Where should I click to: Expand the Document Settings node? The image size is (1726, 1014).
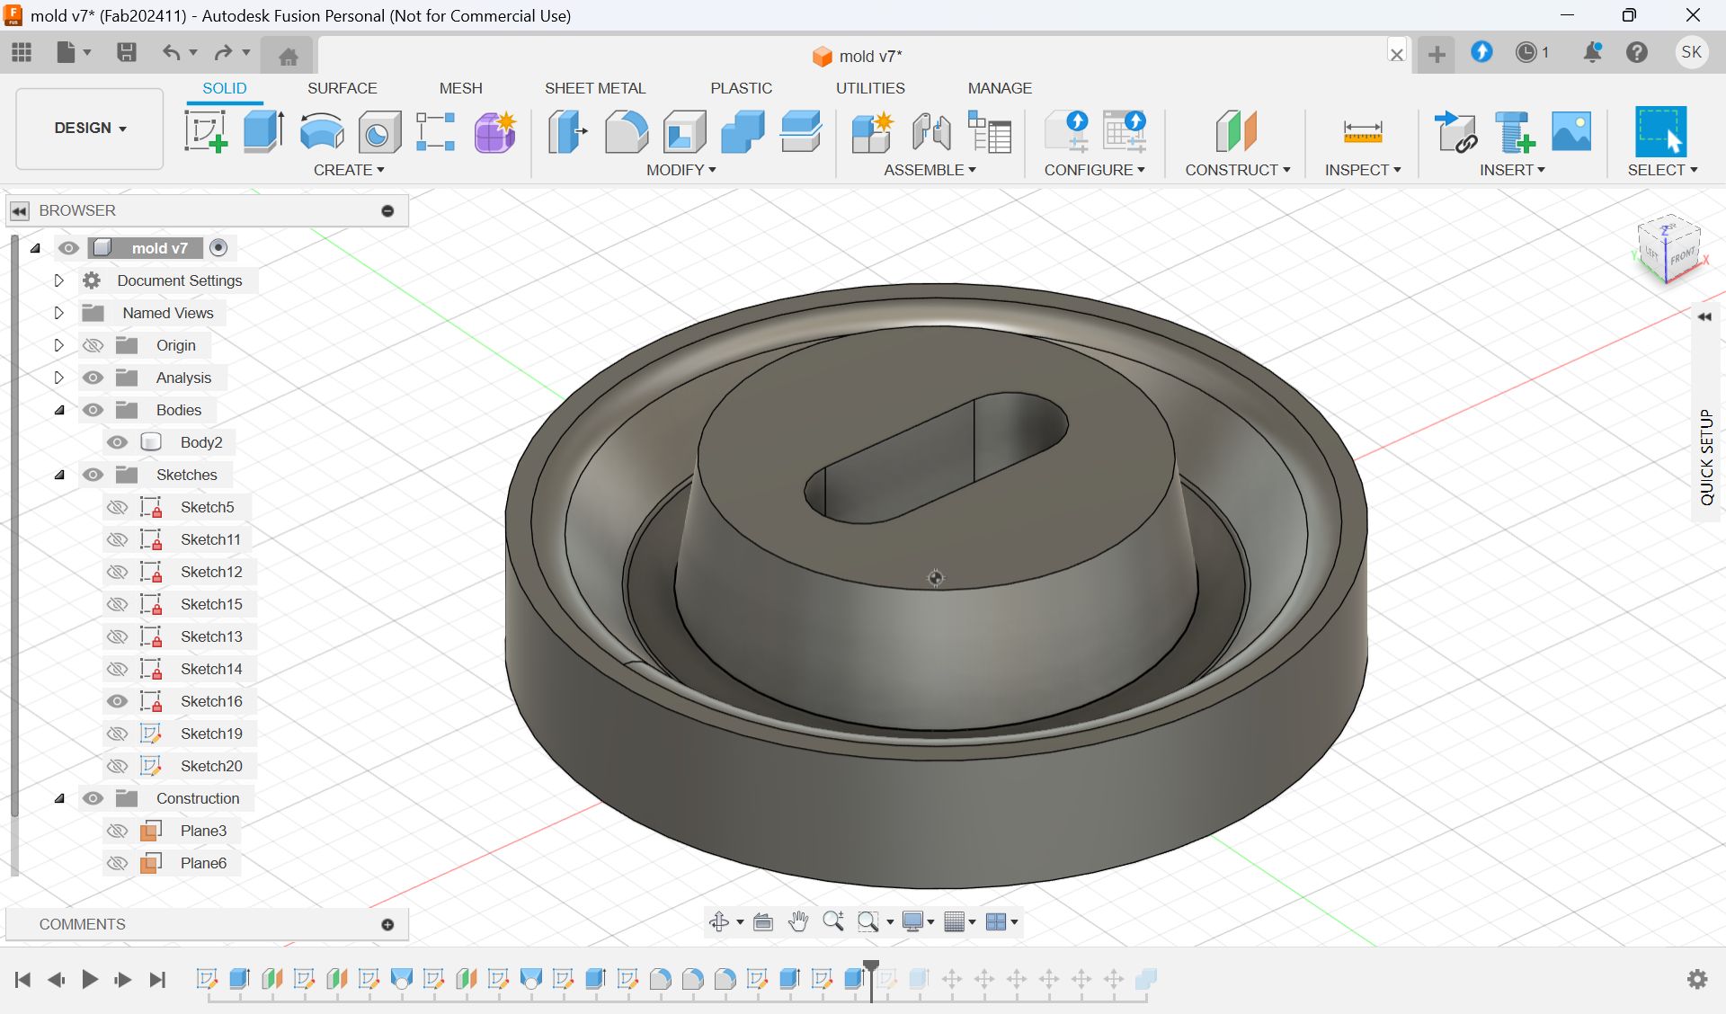[58, 280]
